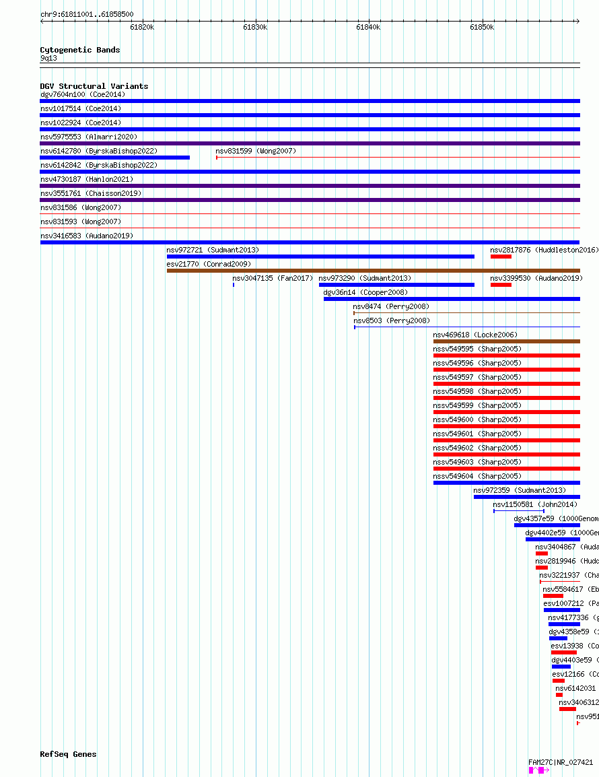599x777 pixels.
Task: Open nsv3416583 (Audano2019) variant
Action: click(x=310, y=242)
